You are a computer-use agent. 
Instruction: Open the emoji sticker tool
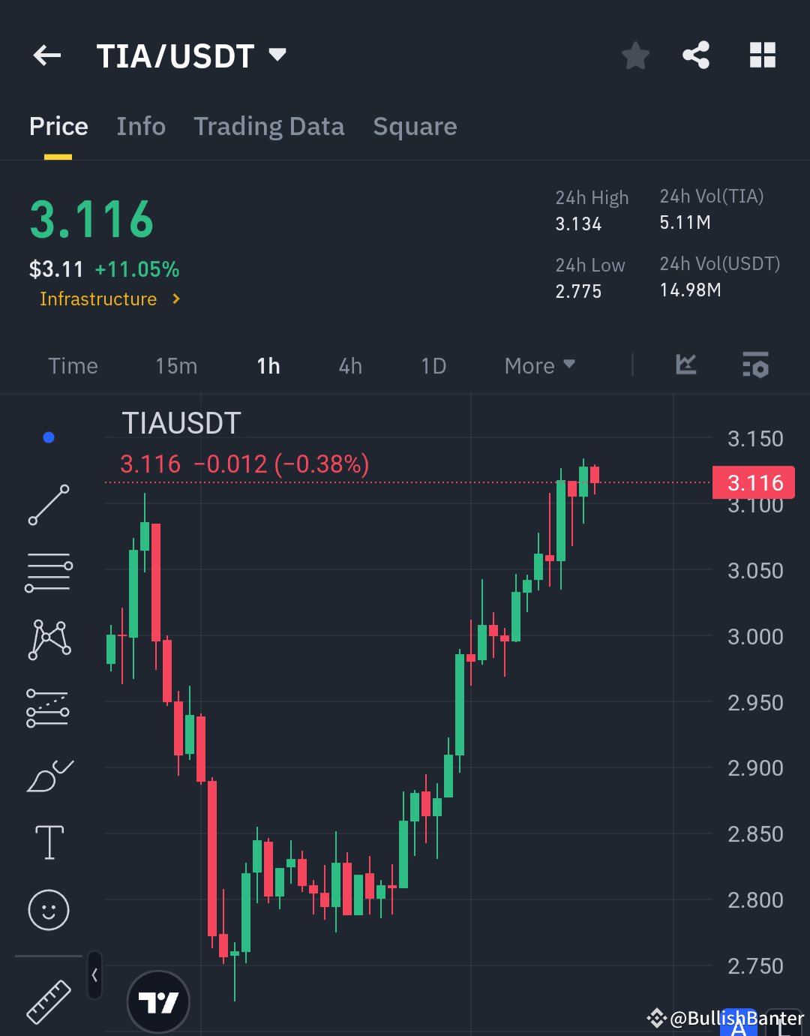pos(48,910)
